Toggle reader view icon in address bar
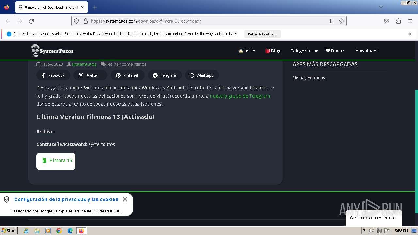 tap(332, 21)
